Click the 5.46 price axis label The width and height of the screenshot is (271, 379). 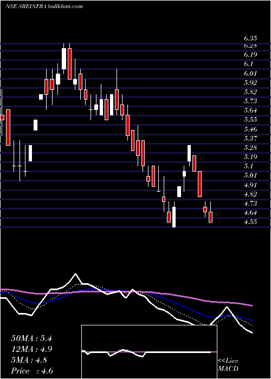[250, 129]
